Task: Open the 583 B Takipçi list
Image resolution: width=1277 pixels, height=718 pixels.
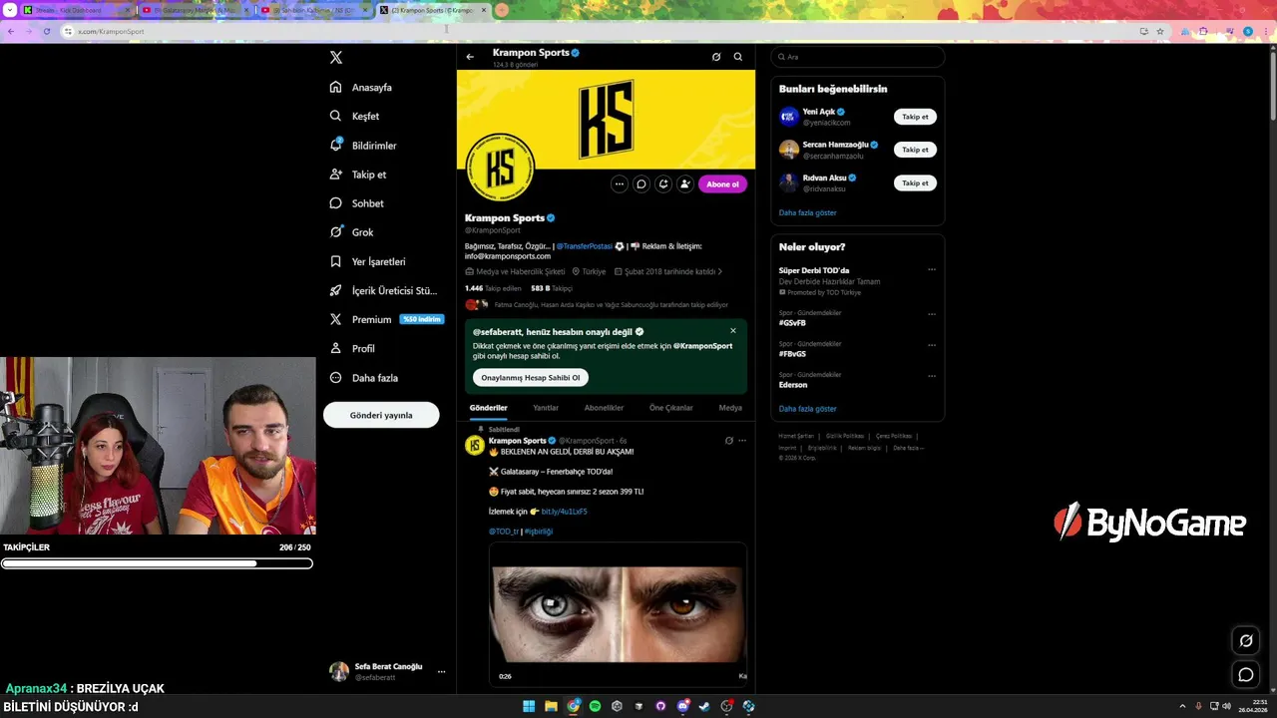Action: [x=552, y=288]
